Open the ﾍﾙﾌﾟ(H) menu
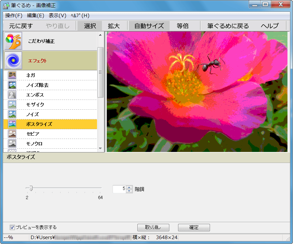The height and width of the screenshot is (244, 293). pos(80,16)
